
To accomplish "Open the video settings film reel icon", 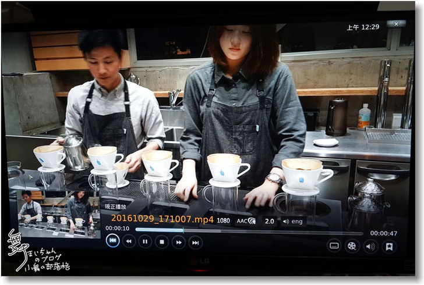I will [352, 246].
